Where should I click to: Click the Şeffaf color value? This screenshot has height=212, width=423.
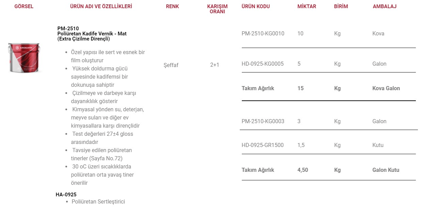coord(171,65)
